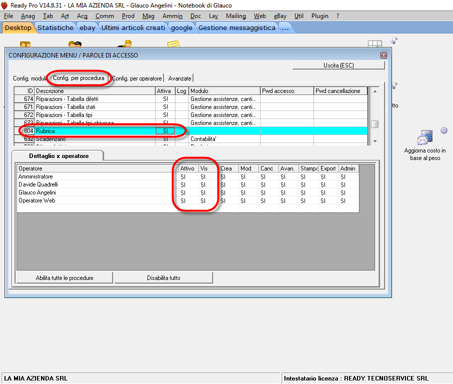Click the Pwd accesso column header
453x384 pixels.
point(286,91)
